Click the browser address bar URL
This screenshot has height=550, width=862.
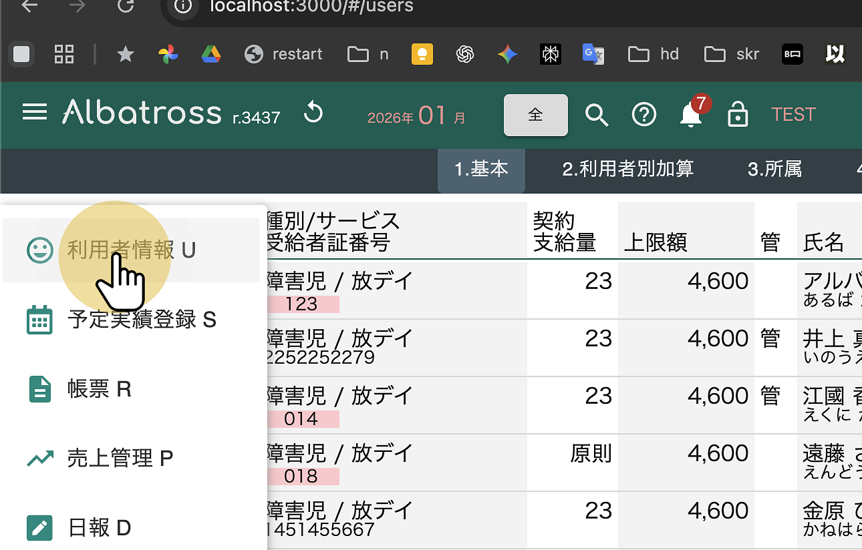click(311, 7)
